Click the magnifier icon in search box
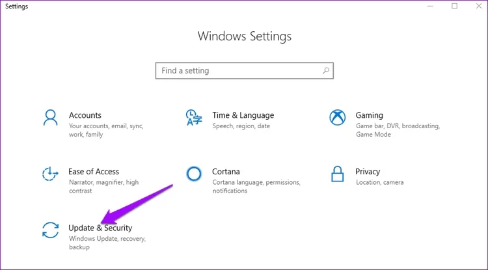 325,70
